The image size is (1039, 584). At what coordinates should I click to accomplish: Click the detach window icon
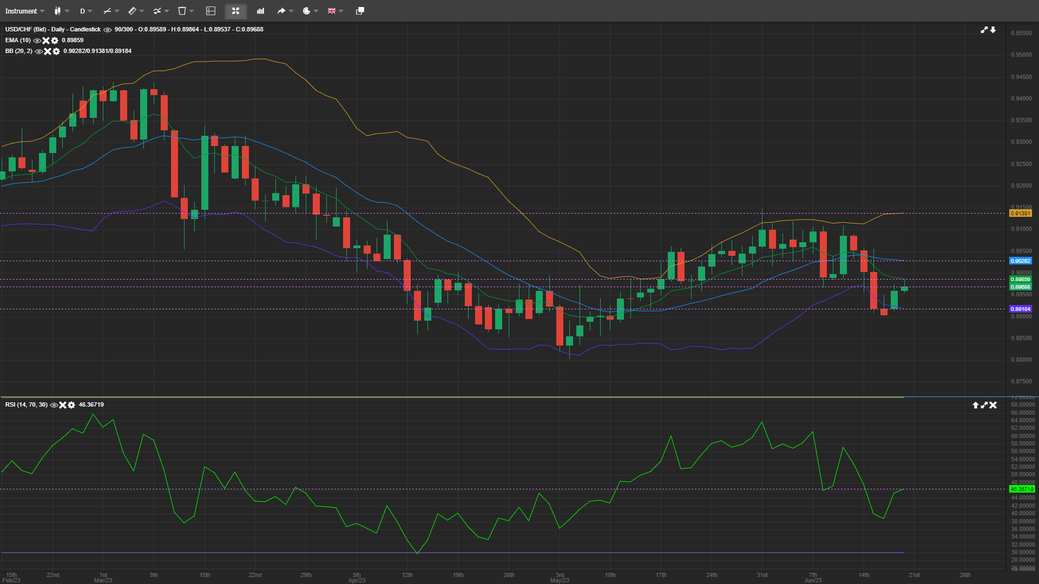(360, 11)
